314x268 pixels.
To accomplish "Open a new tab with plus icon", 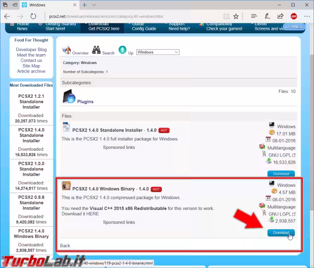I will pos(85,5).
